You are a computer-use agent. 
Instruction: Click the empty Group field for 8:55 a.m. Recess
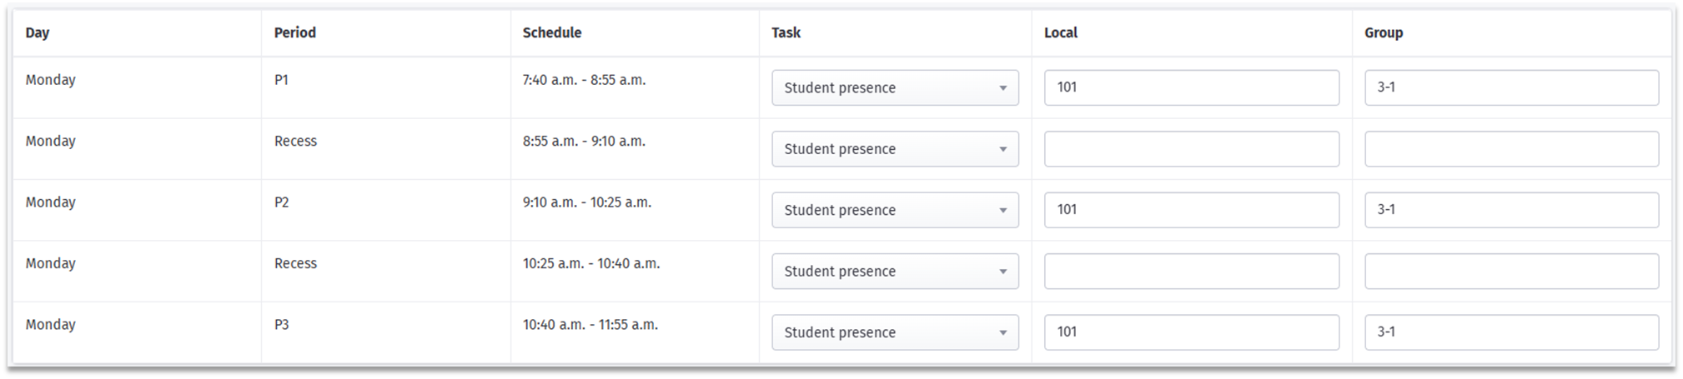point(1511,149)
